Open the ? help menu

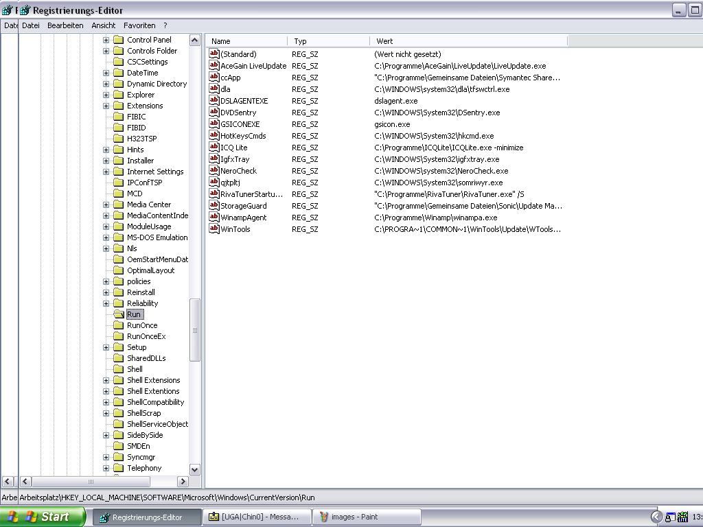[x=165, y=25]
